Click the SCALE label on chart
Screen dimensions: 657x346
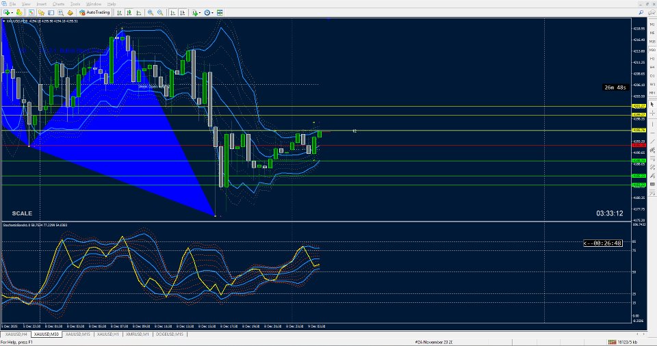pyautogui.click(x=22, y=213)
